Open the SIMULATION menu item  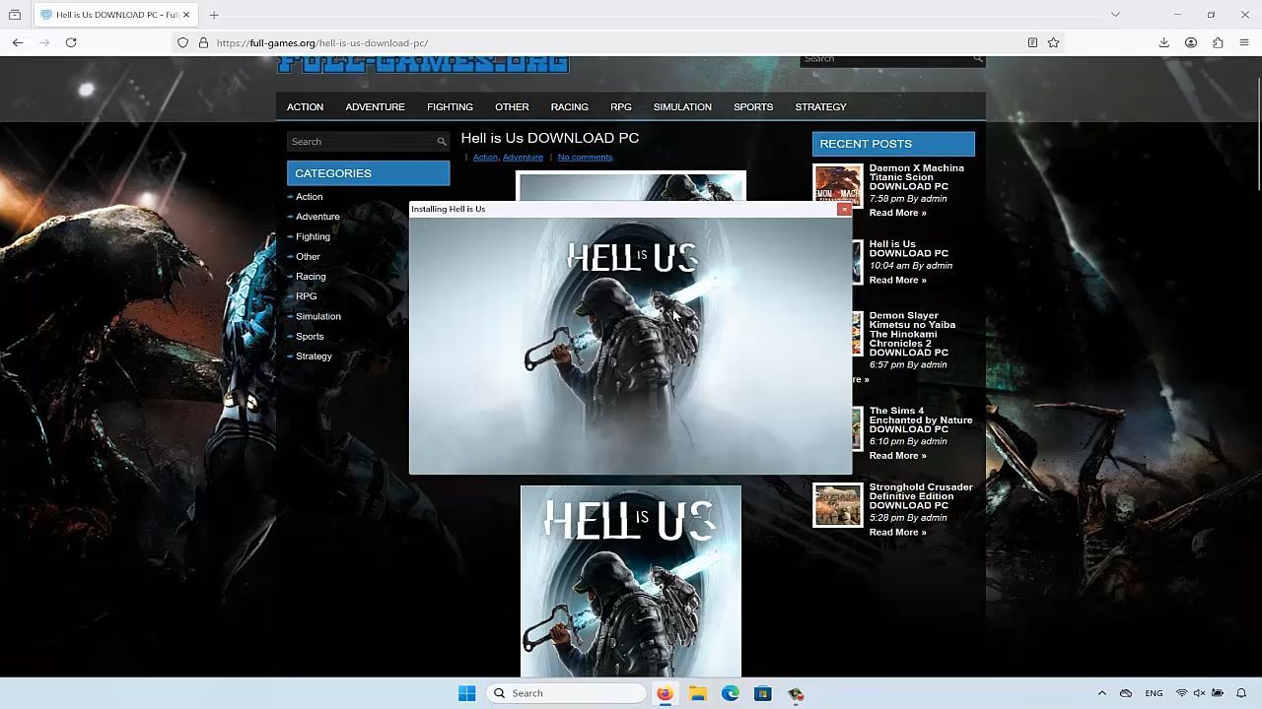[682, 106]
